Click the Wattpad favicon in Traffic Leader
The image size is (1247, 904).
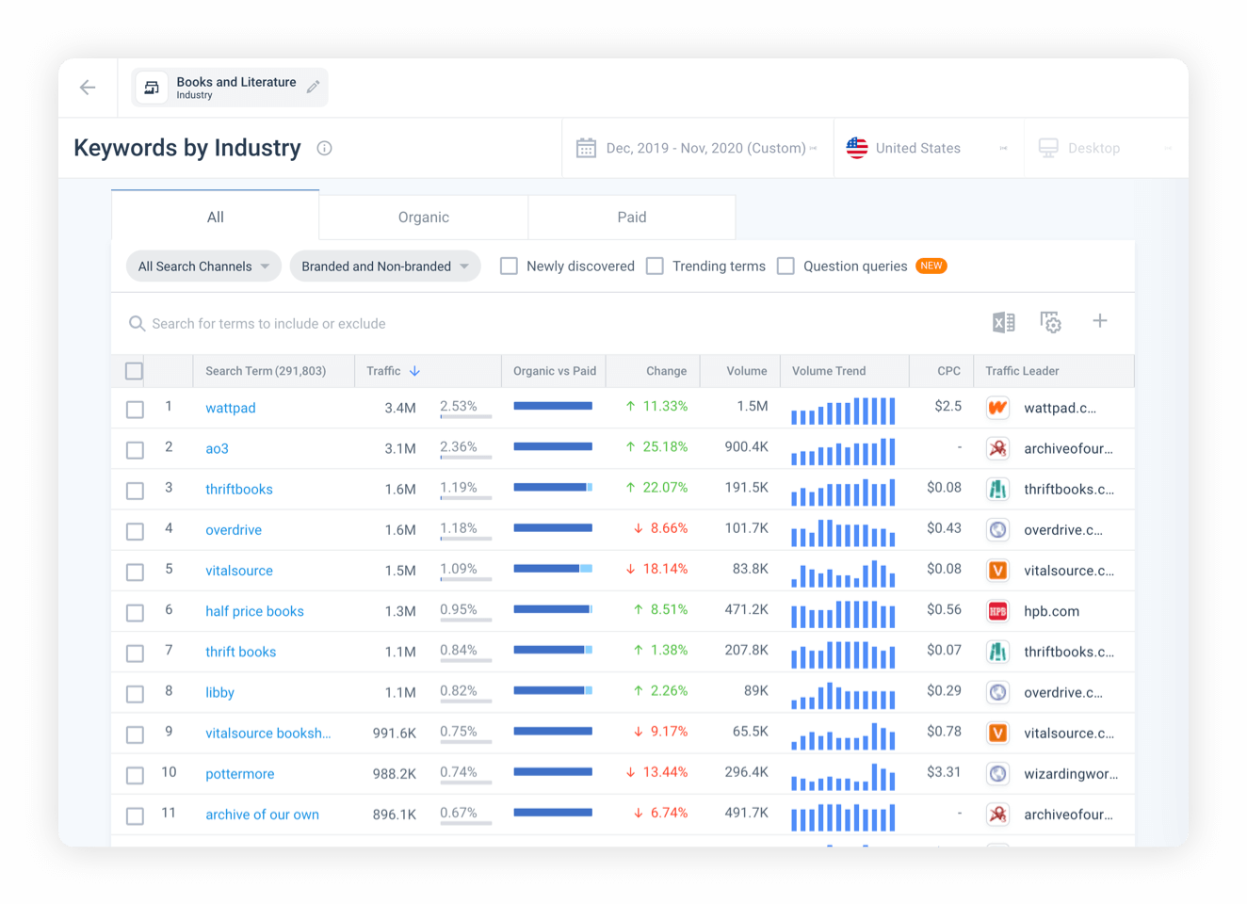(x=997, y=408)
